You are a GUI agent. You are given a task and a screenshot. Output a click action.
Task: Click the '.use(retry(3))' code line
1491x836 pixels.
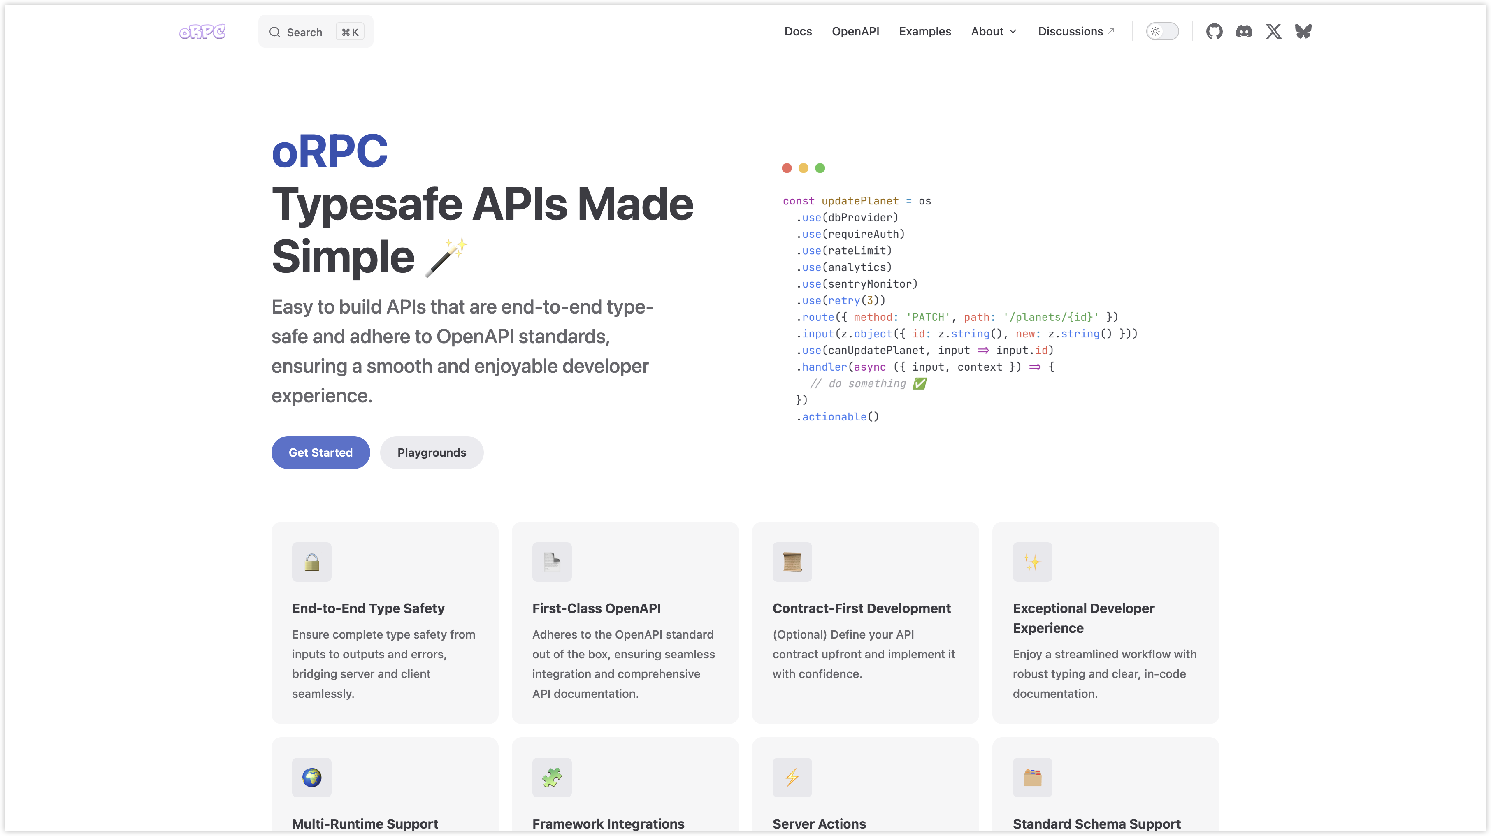tap(841, 300)
